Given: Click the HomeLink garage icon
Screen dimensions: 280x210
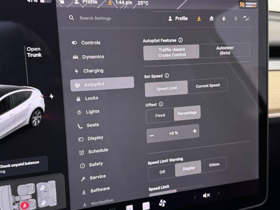Looking at the screenshot, I should click(x=211, y=18).
